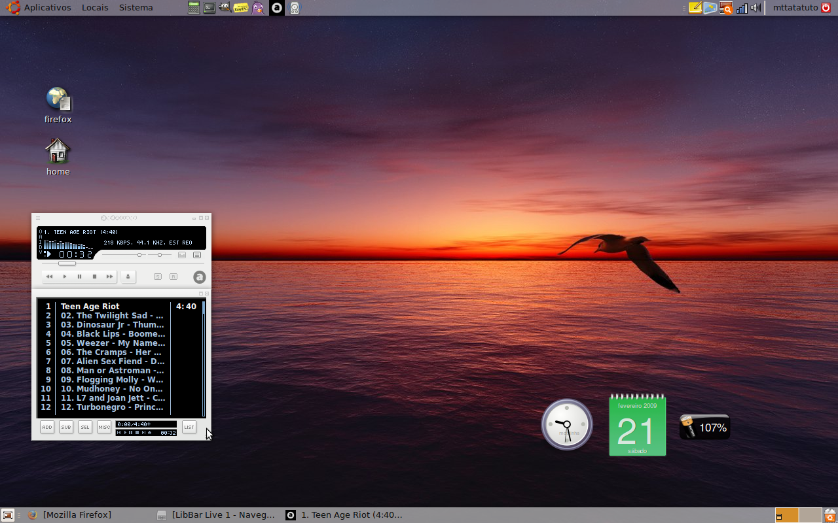838x523 pixels.
Task: Toggle repeat with the R button
Action: coord(173,277)
